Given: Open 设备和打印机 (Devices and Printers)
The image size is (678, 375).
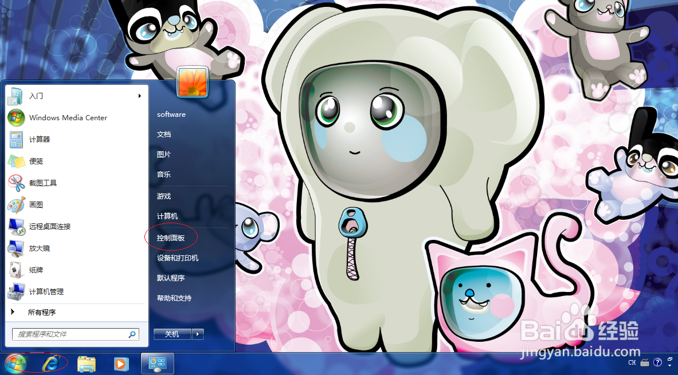Looking at the screenshot, I should click(x=178, y=258).
